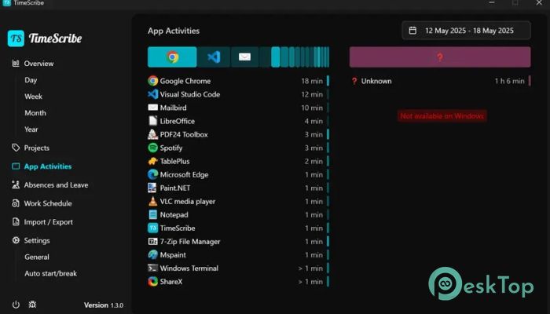550x314 pixels.
Task: Click the PDF24 Toolbox icon
Action: [x=152, y=134]
